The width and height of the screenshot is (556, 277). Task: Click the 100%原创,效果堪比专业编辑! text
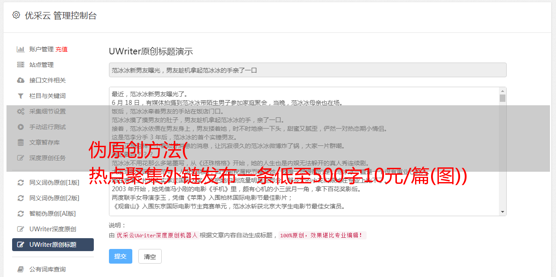[322, 236]
